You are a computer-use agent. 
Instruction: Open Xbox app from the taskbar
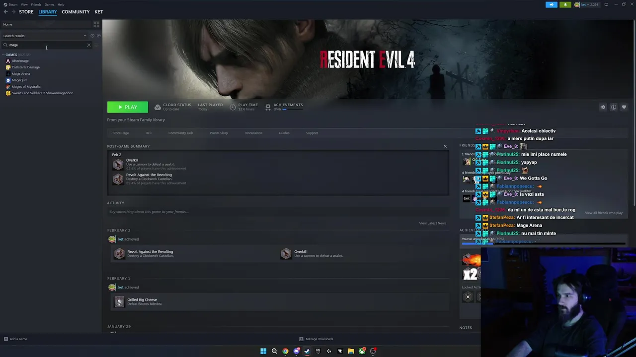(x=362, y=351)
